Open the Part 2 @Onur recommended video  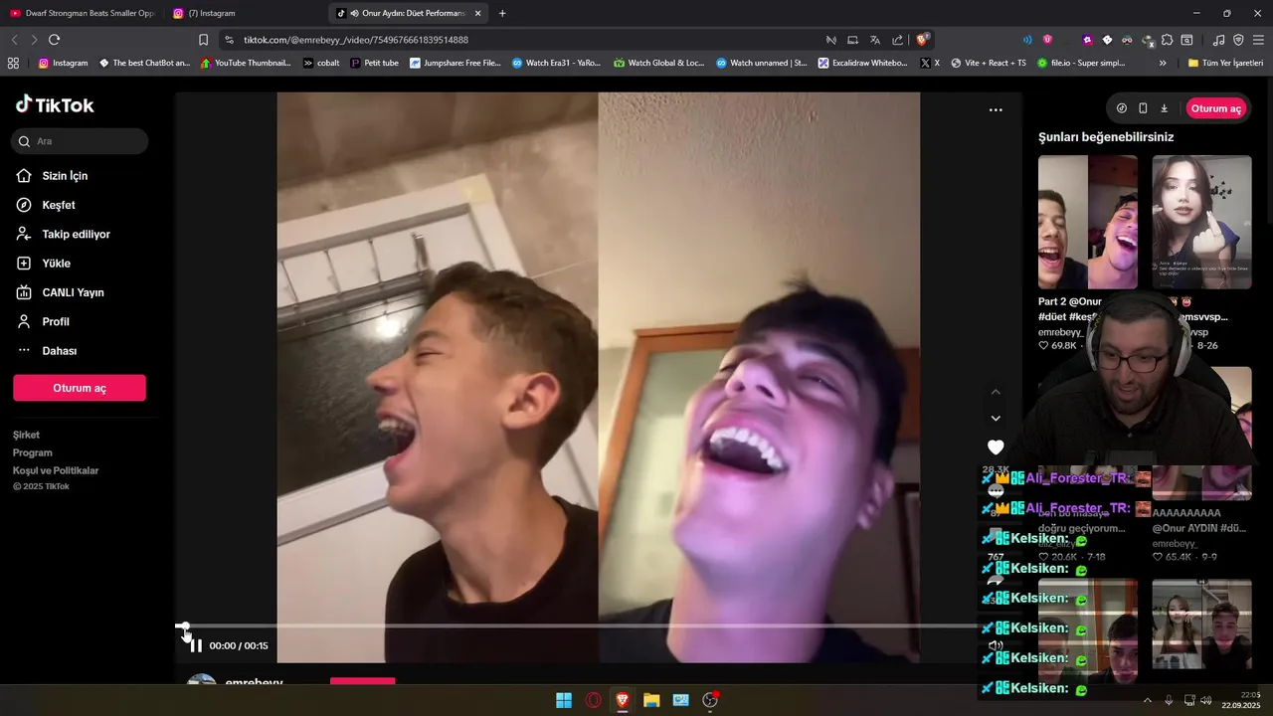coord(1088,222)
